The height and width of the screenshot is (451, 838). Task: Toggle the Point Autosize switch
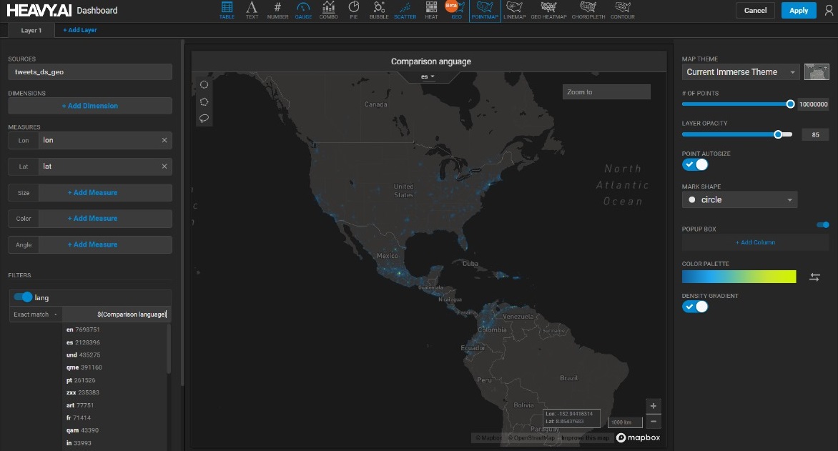695,164
